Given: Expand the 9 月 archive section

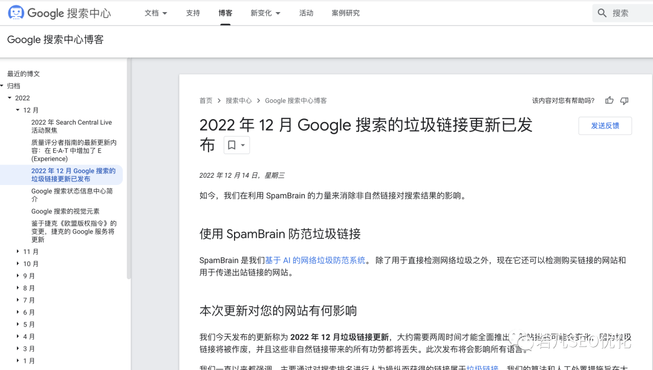Looking at the screenshot, I should [18, 276].
